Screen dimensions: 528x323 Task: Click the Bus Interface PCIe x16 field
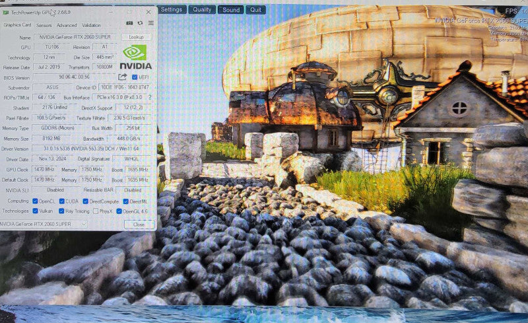[119, 97]
